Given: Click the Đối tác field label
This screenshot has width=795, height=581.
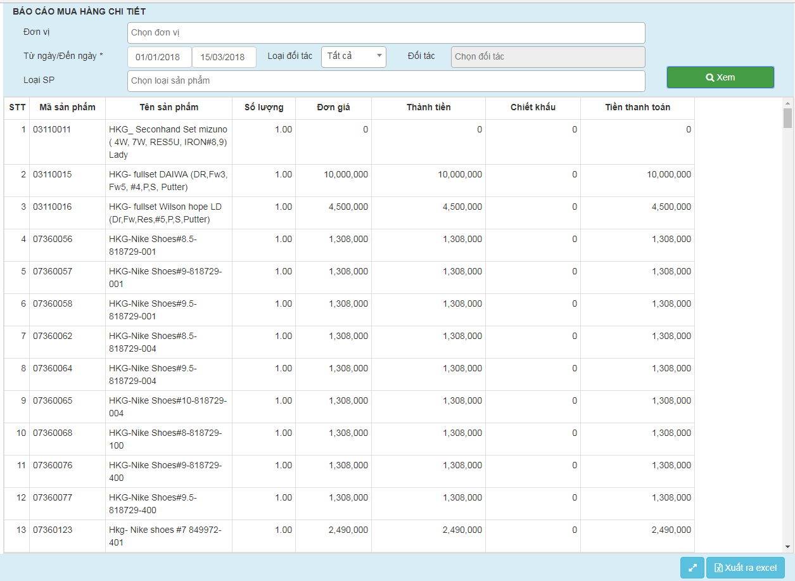Looking at the screenshot, I should point(421,56).
